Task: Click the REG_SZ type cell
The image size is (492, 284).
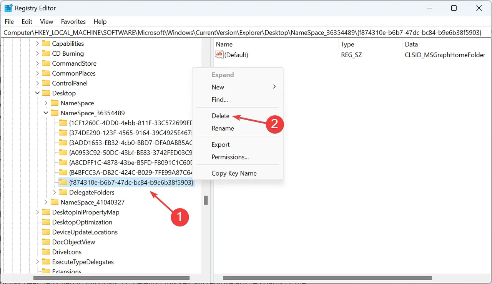Action: click(351, 55)
